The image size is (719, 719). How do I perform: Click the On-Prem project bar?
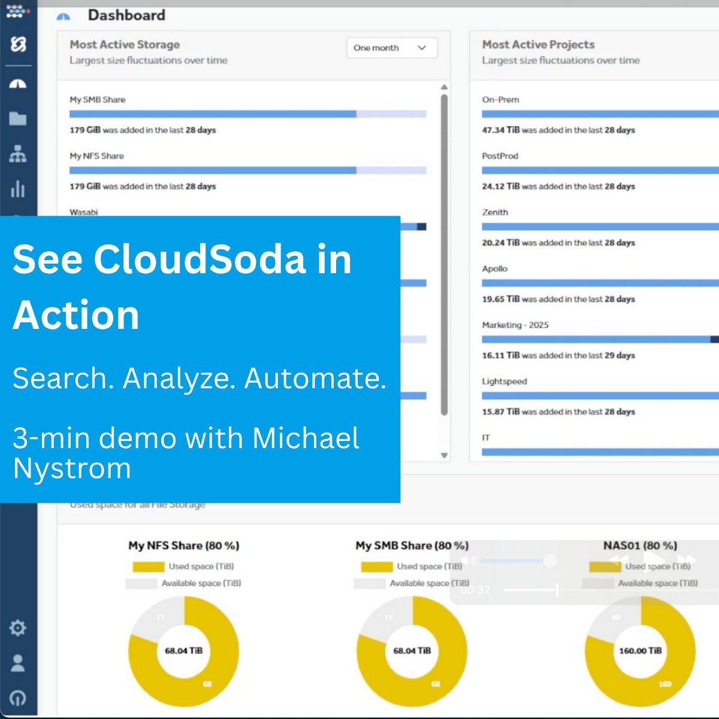600,114
